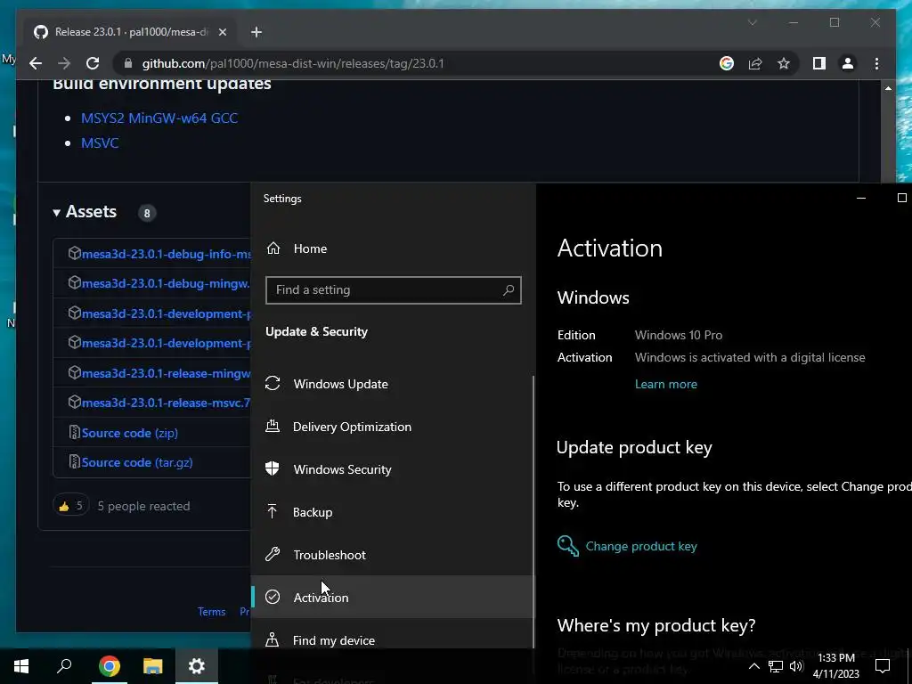
Task: Open MSYS2 MinGW-w64 GCC link
Action: [159, 118]
